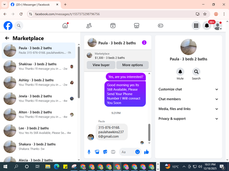Open Facebook search magnifier
The height and width of the screenshot is (171, 229).
[19, 26]
